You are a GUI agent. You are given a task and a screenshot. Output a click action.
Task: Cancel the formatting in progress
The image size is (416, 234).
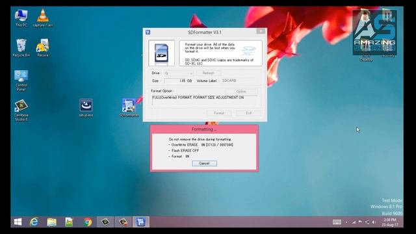[x=204, y=163]
